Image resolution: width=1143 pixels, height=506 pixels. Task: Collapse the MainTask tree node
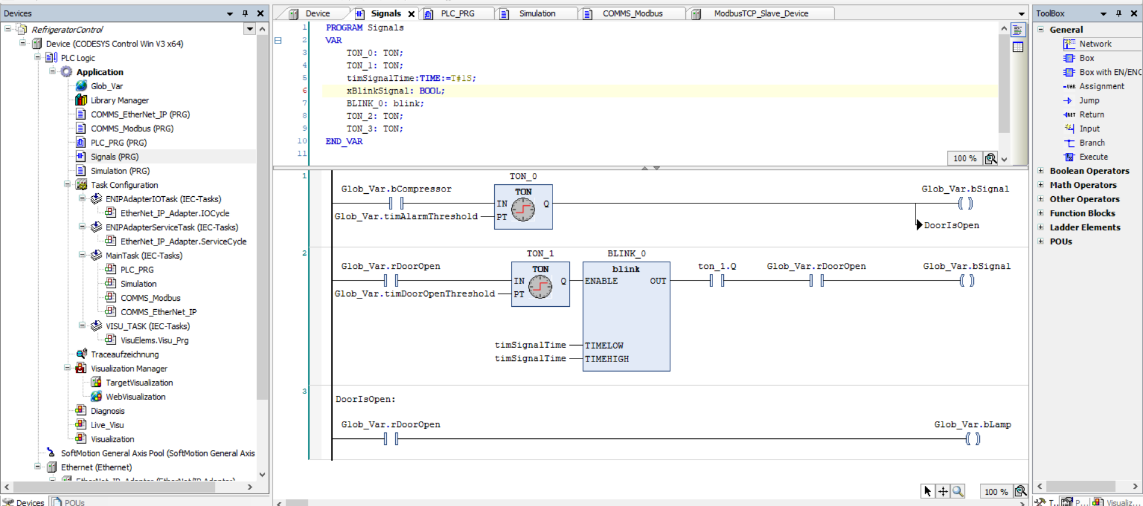(82, 256)
